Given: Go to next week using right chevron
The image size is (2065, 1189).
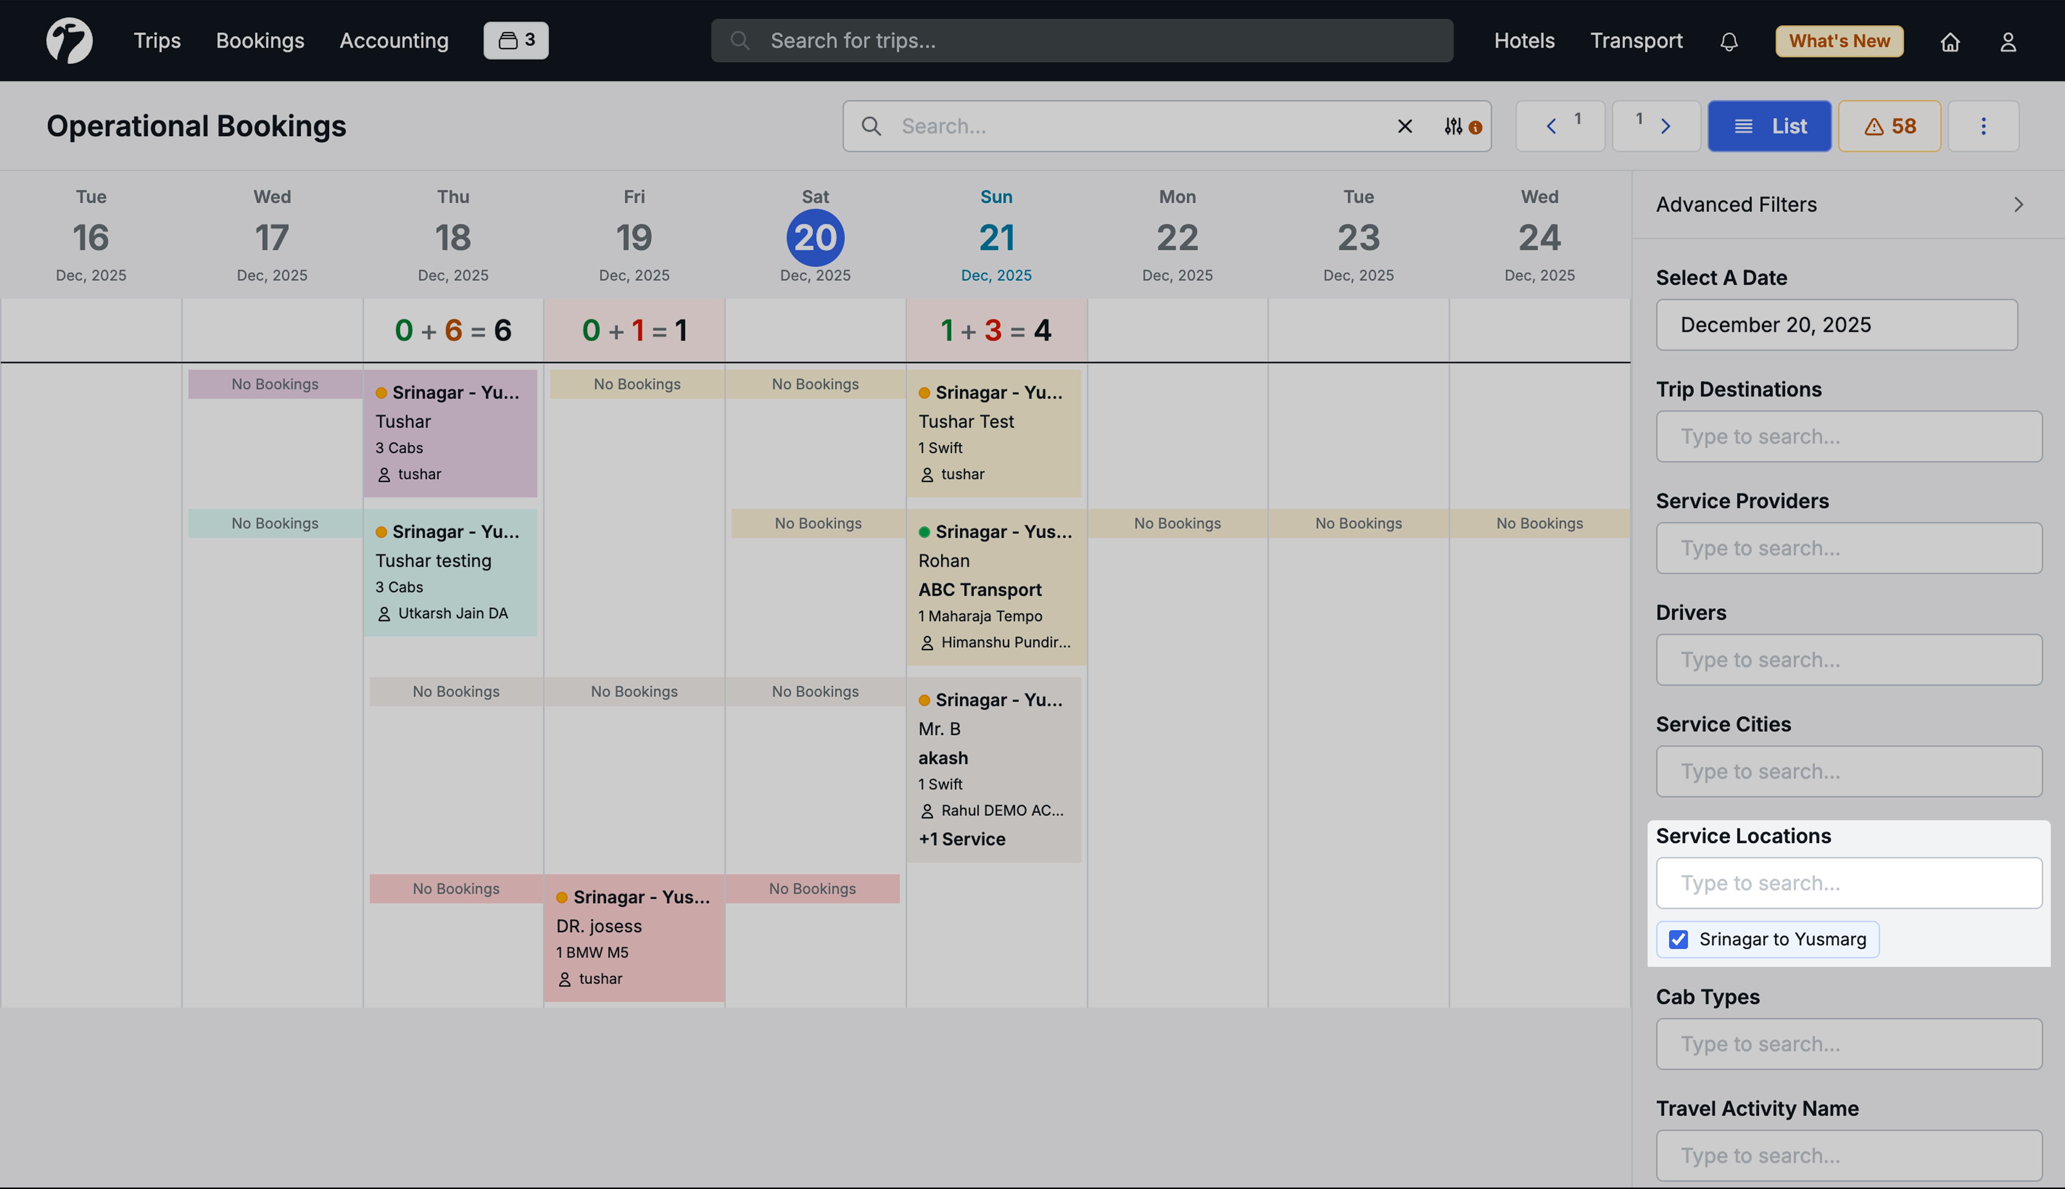Looking at the screenshot, I should [1666, 126].
